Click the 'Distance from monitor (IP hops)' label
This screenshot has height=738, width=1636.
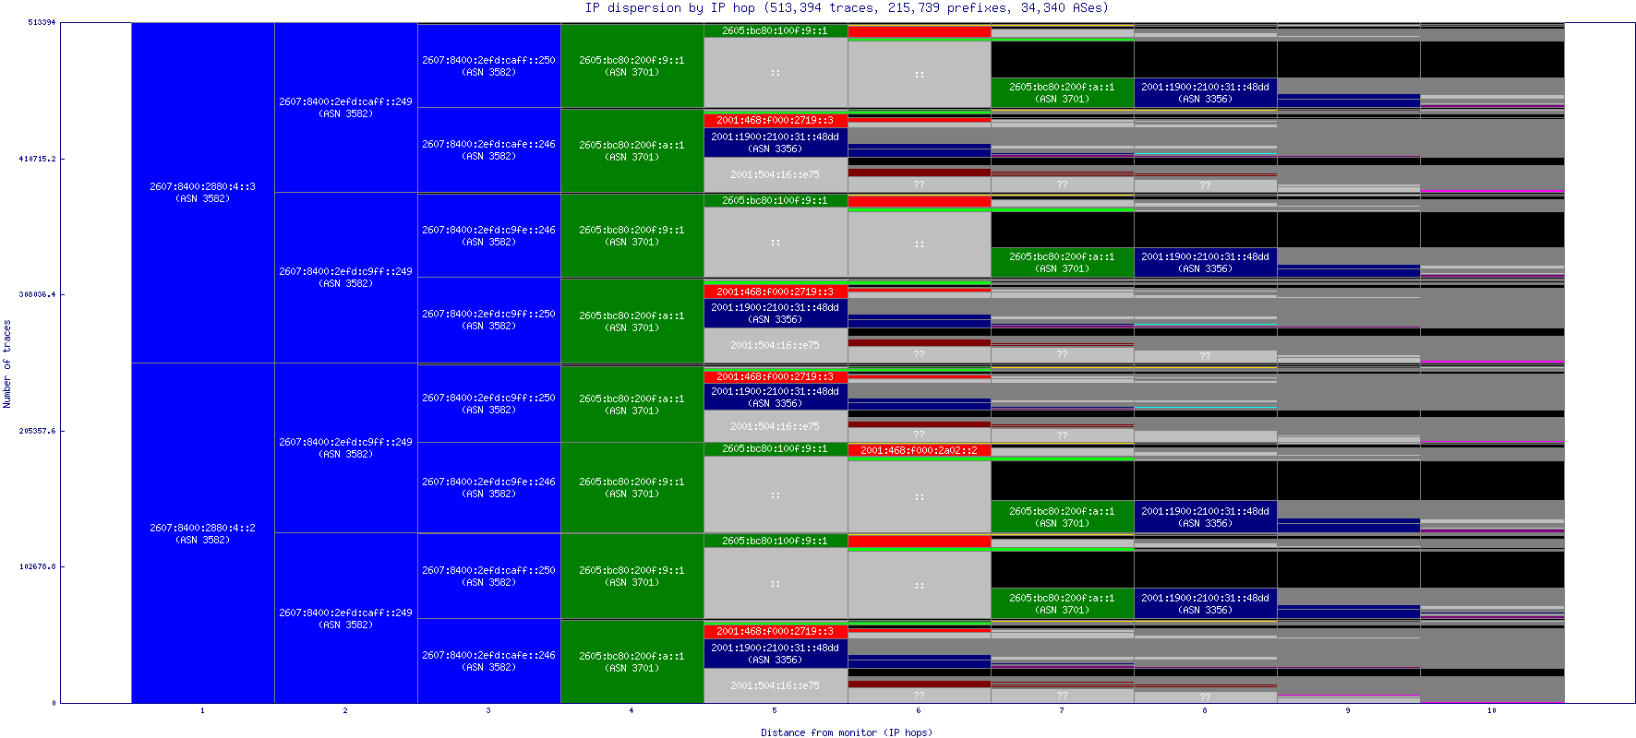[x=847, y=732]
